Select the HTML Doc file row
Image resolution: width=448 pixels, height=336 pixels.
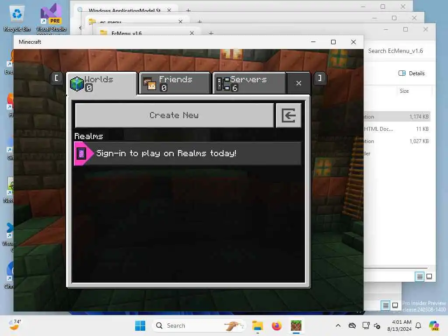point(397,129)
